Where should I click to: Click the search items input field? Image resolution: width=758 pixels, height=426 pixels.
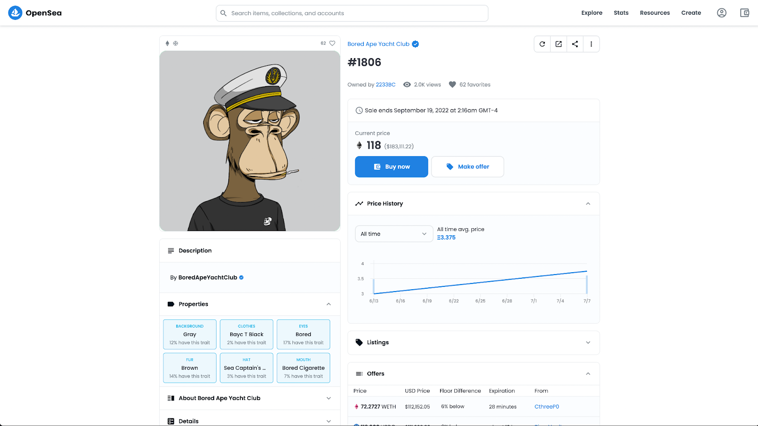coord(352,13)
